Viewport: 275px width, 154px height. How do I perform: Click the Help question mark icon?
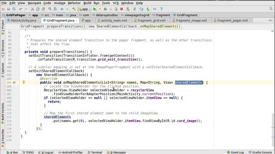pos(162,9)
